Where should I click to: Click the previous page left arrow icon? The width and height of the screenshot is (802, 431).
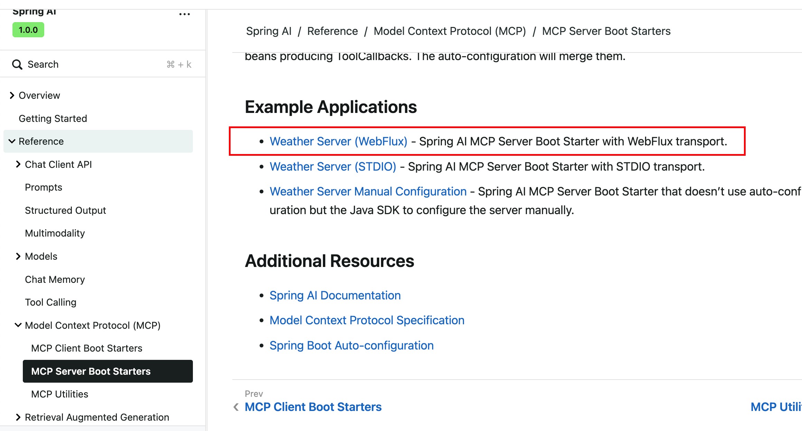(236, 407)
